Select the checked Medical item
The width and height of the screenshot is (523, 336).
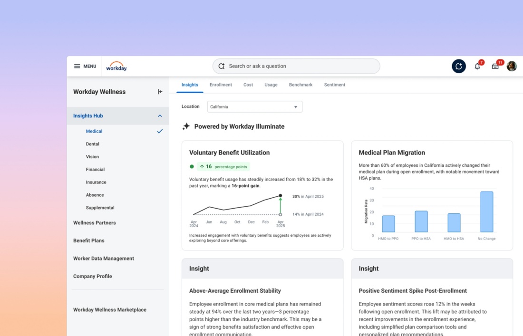point(94,131)
